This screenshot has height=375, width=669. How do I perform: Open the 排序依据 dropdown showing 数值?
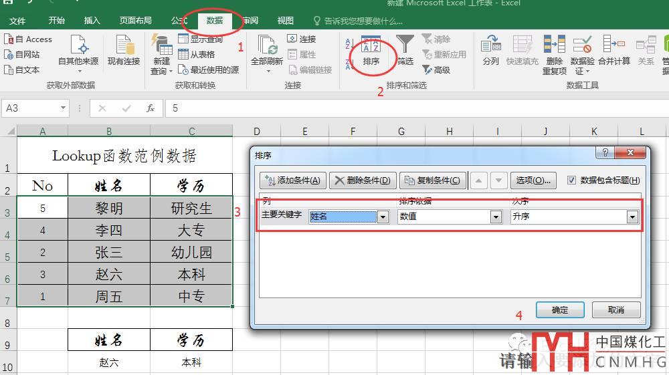(496, 217)
